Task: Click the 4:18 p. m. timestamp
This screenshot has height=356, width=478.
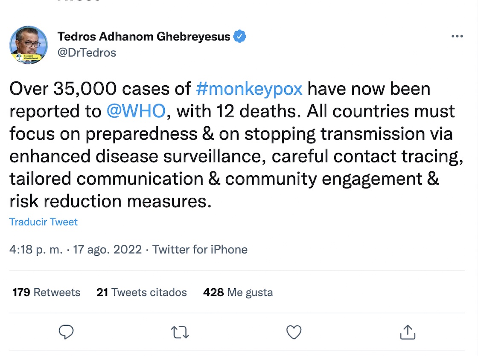Action: (x=36, y=249)
